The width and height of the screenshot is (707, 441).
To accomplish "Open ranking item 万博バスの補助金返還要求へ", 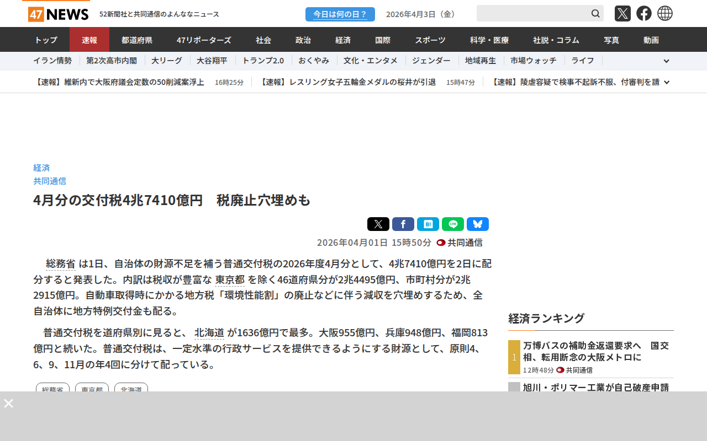I will point(596,351).
